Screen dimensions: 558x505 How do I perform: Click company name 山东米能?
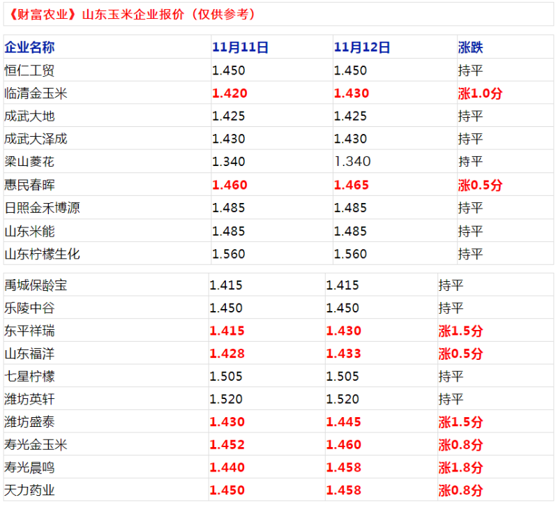[29, 232]
